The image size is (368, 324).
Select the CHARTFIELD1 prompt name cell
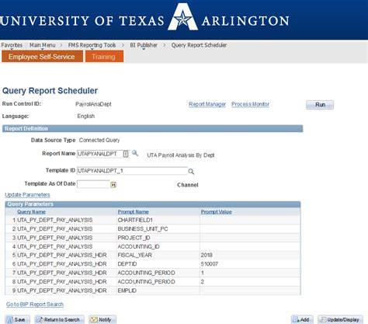(x=135, y=220)
